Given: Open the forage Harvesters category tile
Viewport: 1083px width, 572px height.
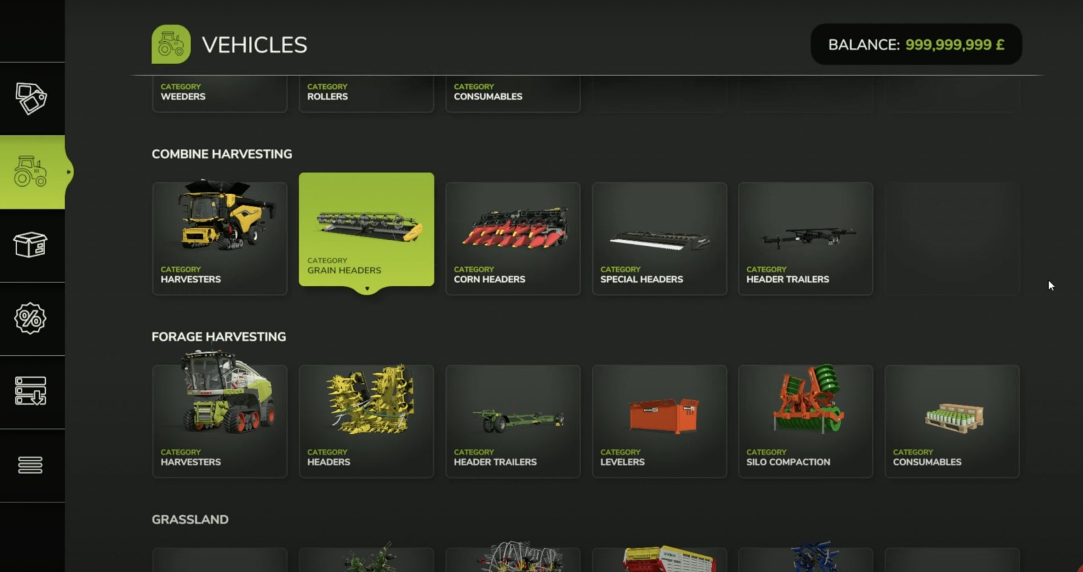Looking at the screenshot, I should (220, 421).
